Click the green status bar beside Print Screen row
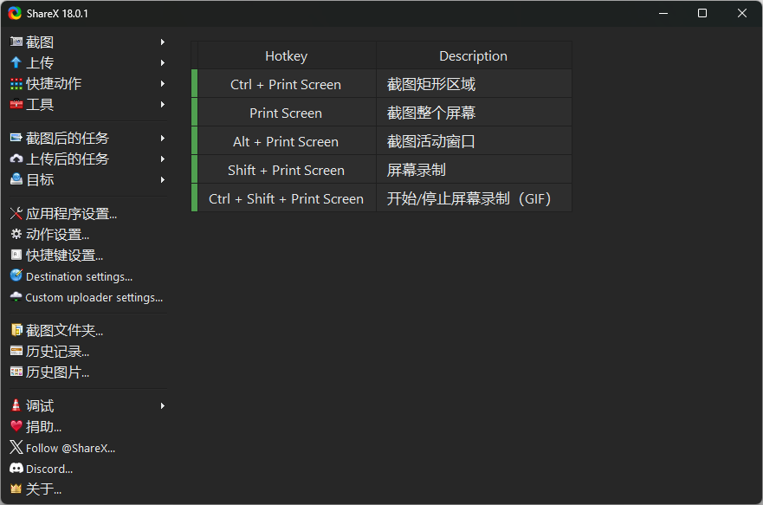Viewport: 763px width, 505px height. coord(194,113)
